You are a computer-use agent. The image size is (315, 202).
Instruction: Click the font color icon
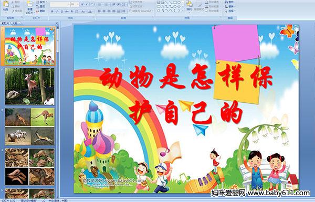[x=90, y=12]
